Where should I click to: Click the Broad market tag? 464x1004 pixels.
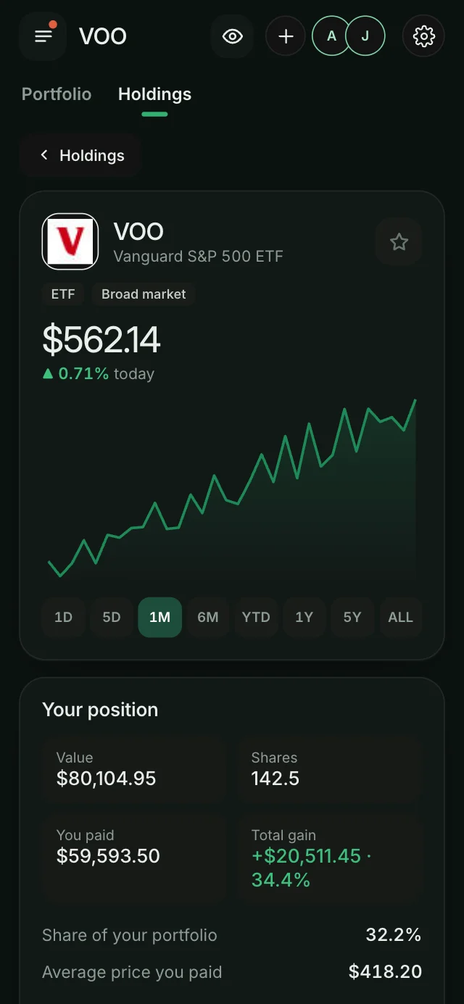(144, 294)
